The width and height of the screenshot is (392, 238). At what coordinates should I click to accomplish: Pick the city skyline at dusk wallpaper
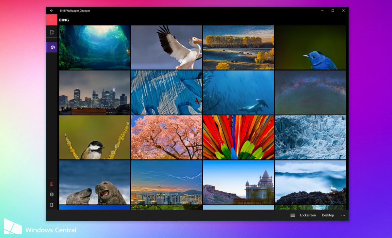coord(95,92)
